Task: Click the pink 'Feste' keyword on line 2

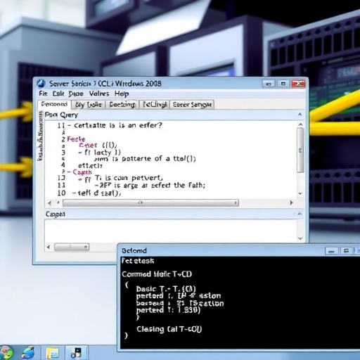Action: (x=76, y=139)
